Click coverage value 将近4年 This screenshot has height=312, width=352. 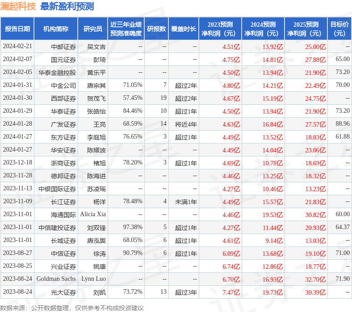pyautogui.click(x=186, y=124)
